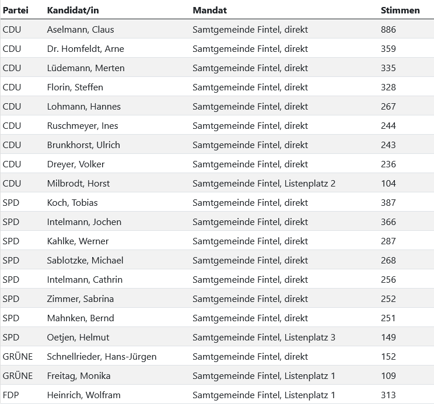Select candidate Aselmann, Claus

[80, 29]
